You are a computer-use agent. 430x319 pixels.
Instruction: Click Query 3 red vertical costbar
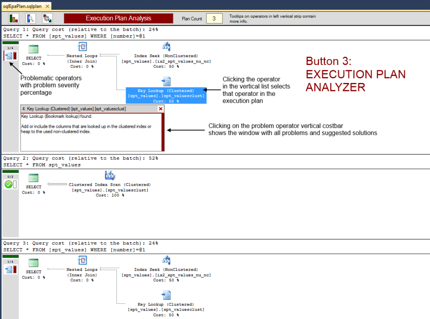[x=15, y=270]
